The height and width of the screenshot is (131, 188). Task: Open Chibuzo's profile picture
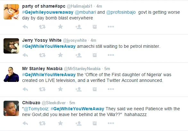[11, 108]
